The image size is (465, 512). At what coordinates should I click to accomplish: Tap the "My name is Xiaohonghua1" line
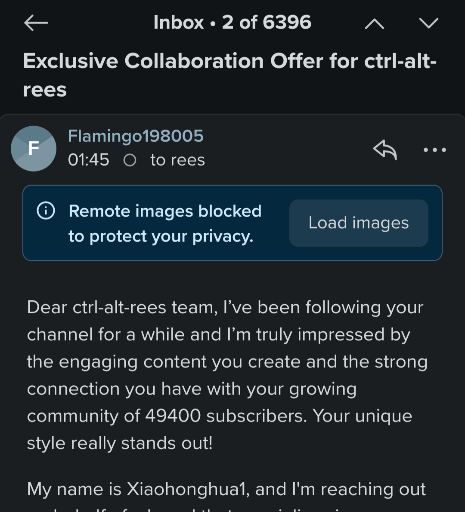(226, 489)
